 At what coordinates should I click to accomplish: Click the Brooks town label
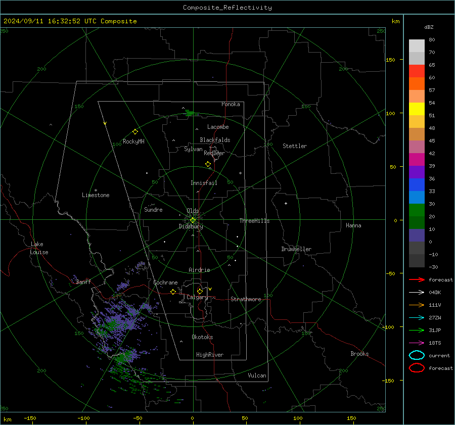coord(359,354)
